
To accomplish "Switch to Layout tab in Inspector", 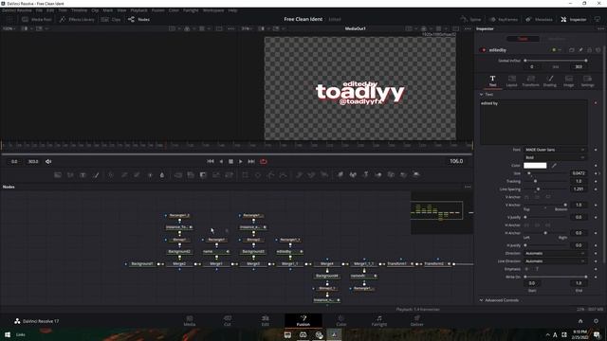I will (x=512, y=81).
